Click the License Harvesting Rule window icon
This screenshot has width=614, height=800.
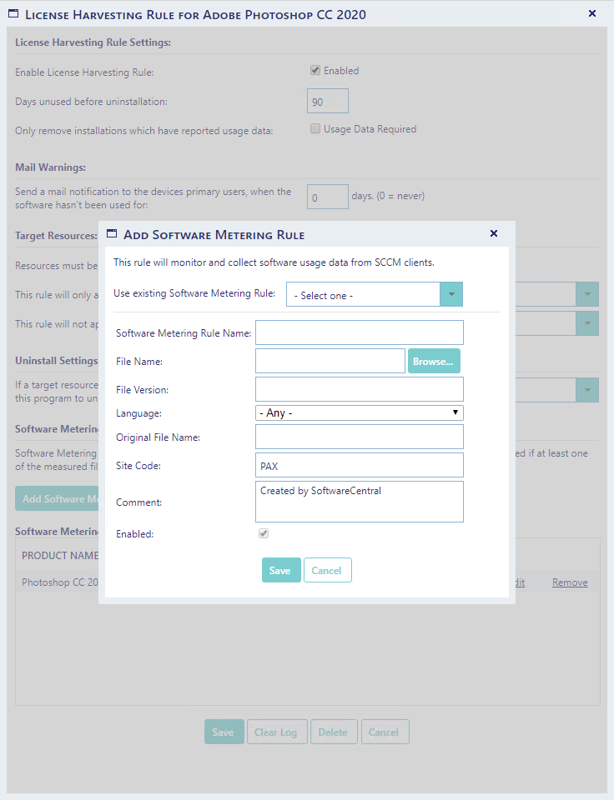click(13, 14)
